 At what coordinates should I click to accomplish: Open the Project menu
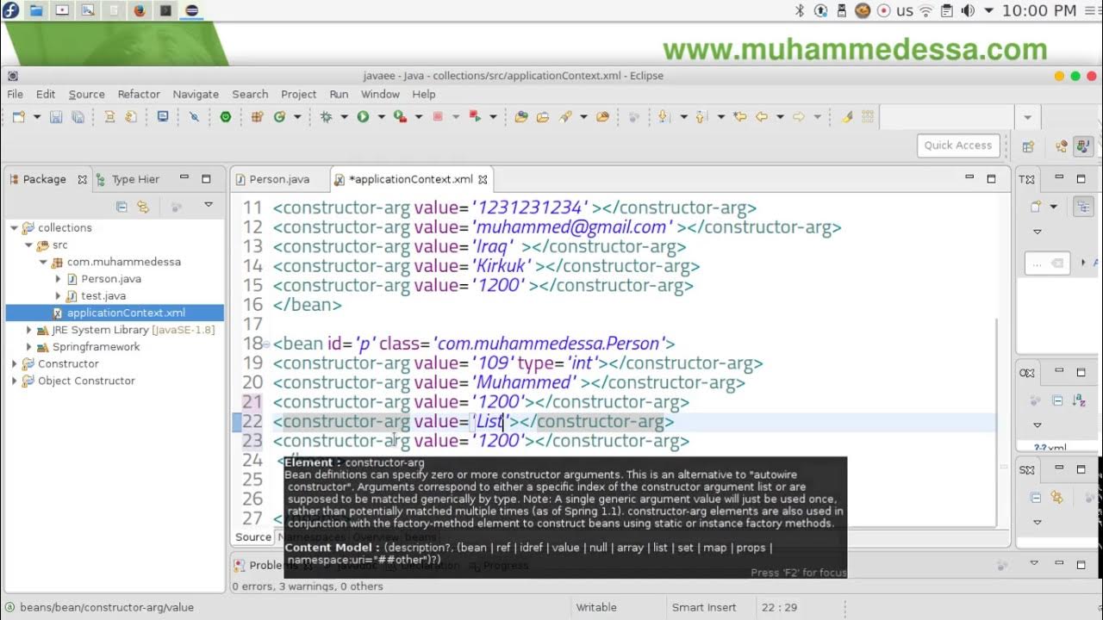[299, 94]
